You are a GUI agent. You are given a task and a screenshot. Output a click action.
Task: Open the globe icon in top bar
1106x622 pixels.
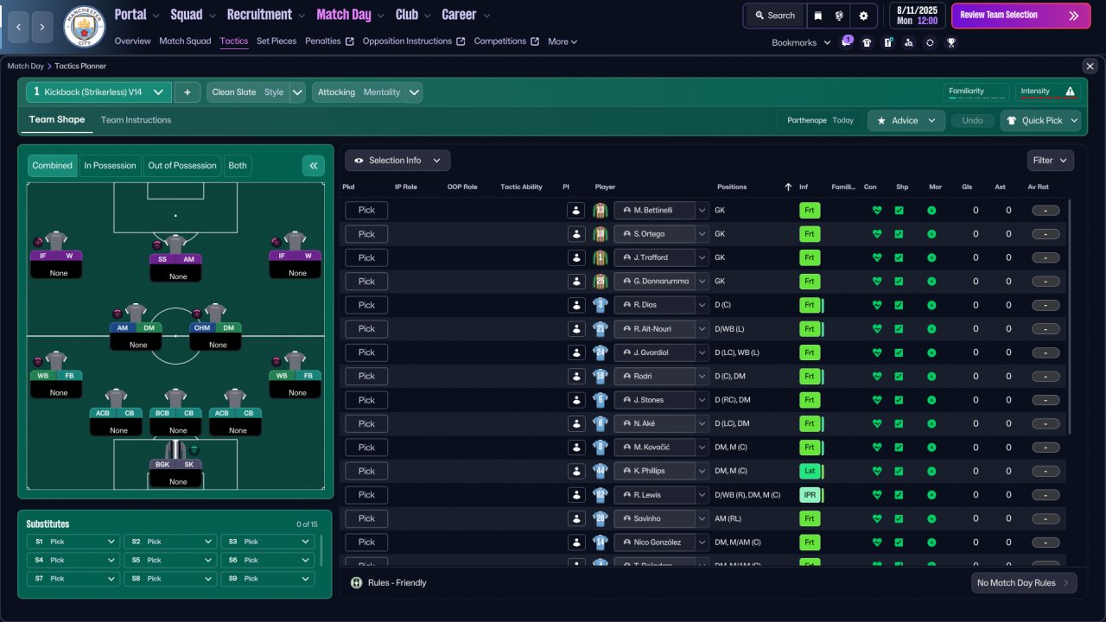[839, 16]
